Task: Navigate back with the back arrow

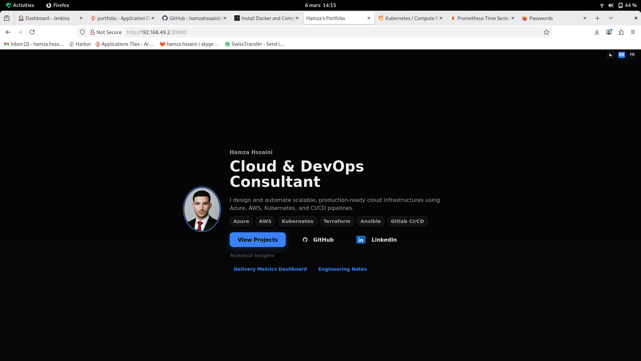Action: click(x=8, y=32)
